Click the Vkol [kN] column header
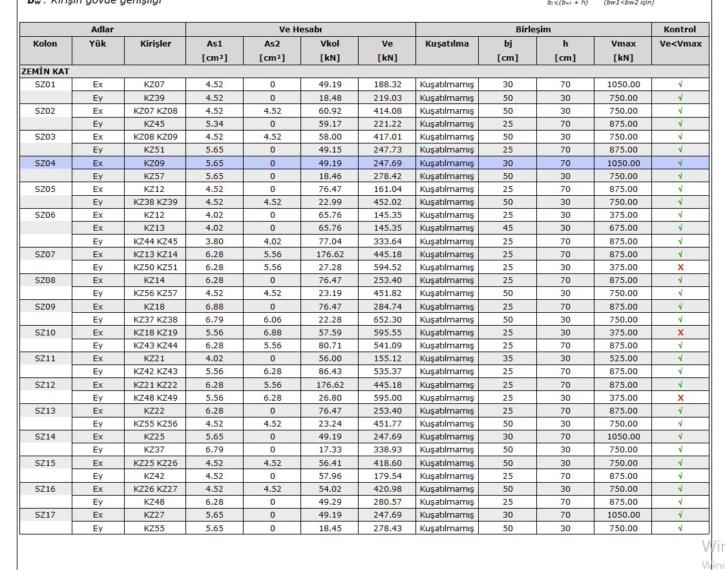This screenshot has height=570, width=725. pos(330,50)
